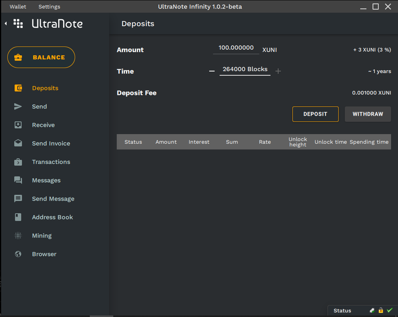Select the Deposits wallet icon in sidebar
Screen dimensions: 398x317
[18, 88]
